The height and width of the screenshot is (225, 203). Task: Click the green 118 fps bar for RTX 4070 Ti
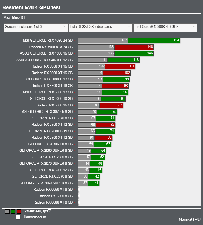click(x=124, y=60)
